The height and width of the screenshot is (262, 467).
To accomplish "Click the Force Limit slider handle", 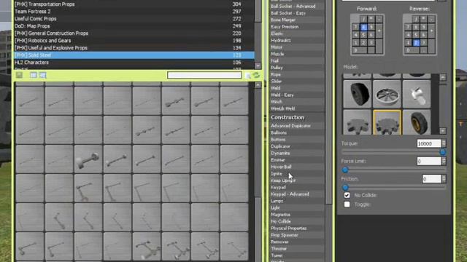I will [345, 170].
